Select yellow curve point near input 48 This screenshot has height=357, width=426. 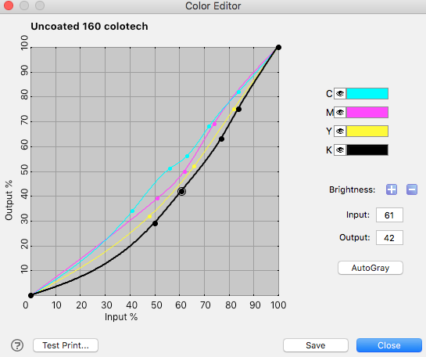150,217
